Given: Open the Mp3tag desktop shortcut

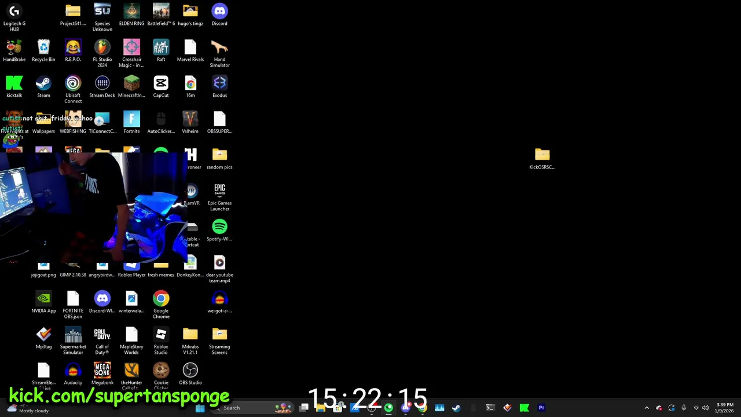Looking at the screenshot, I should tap(43, 338).
